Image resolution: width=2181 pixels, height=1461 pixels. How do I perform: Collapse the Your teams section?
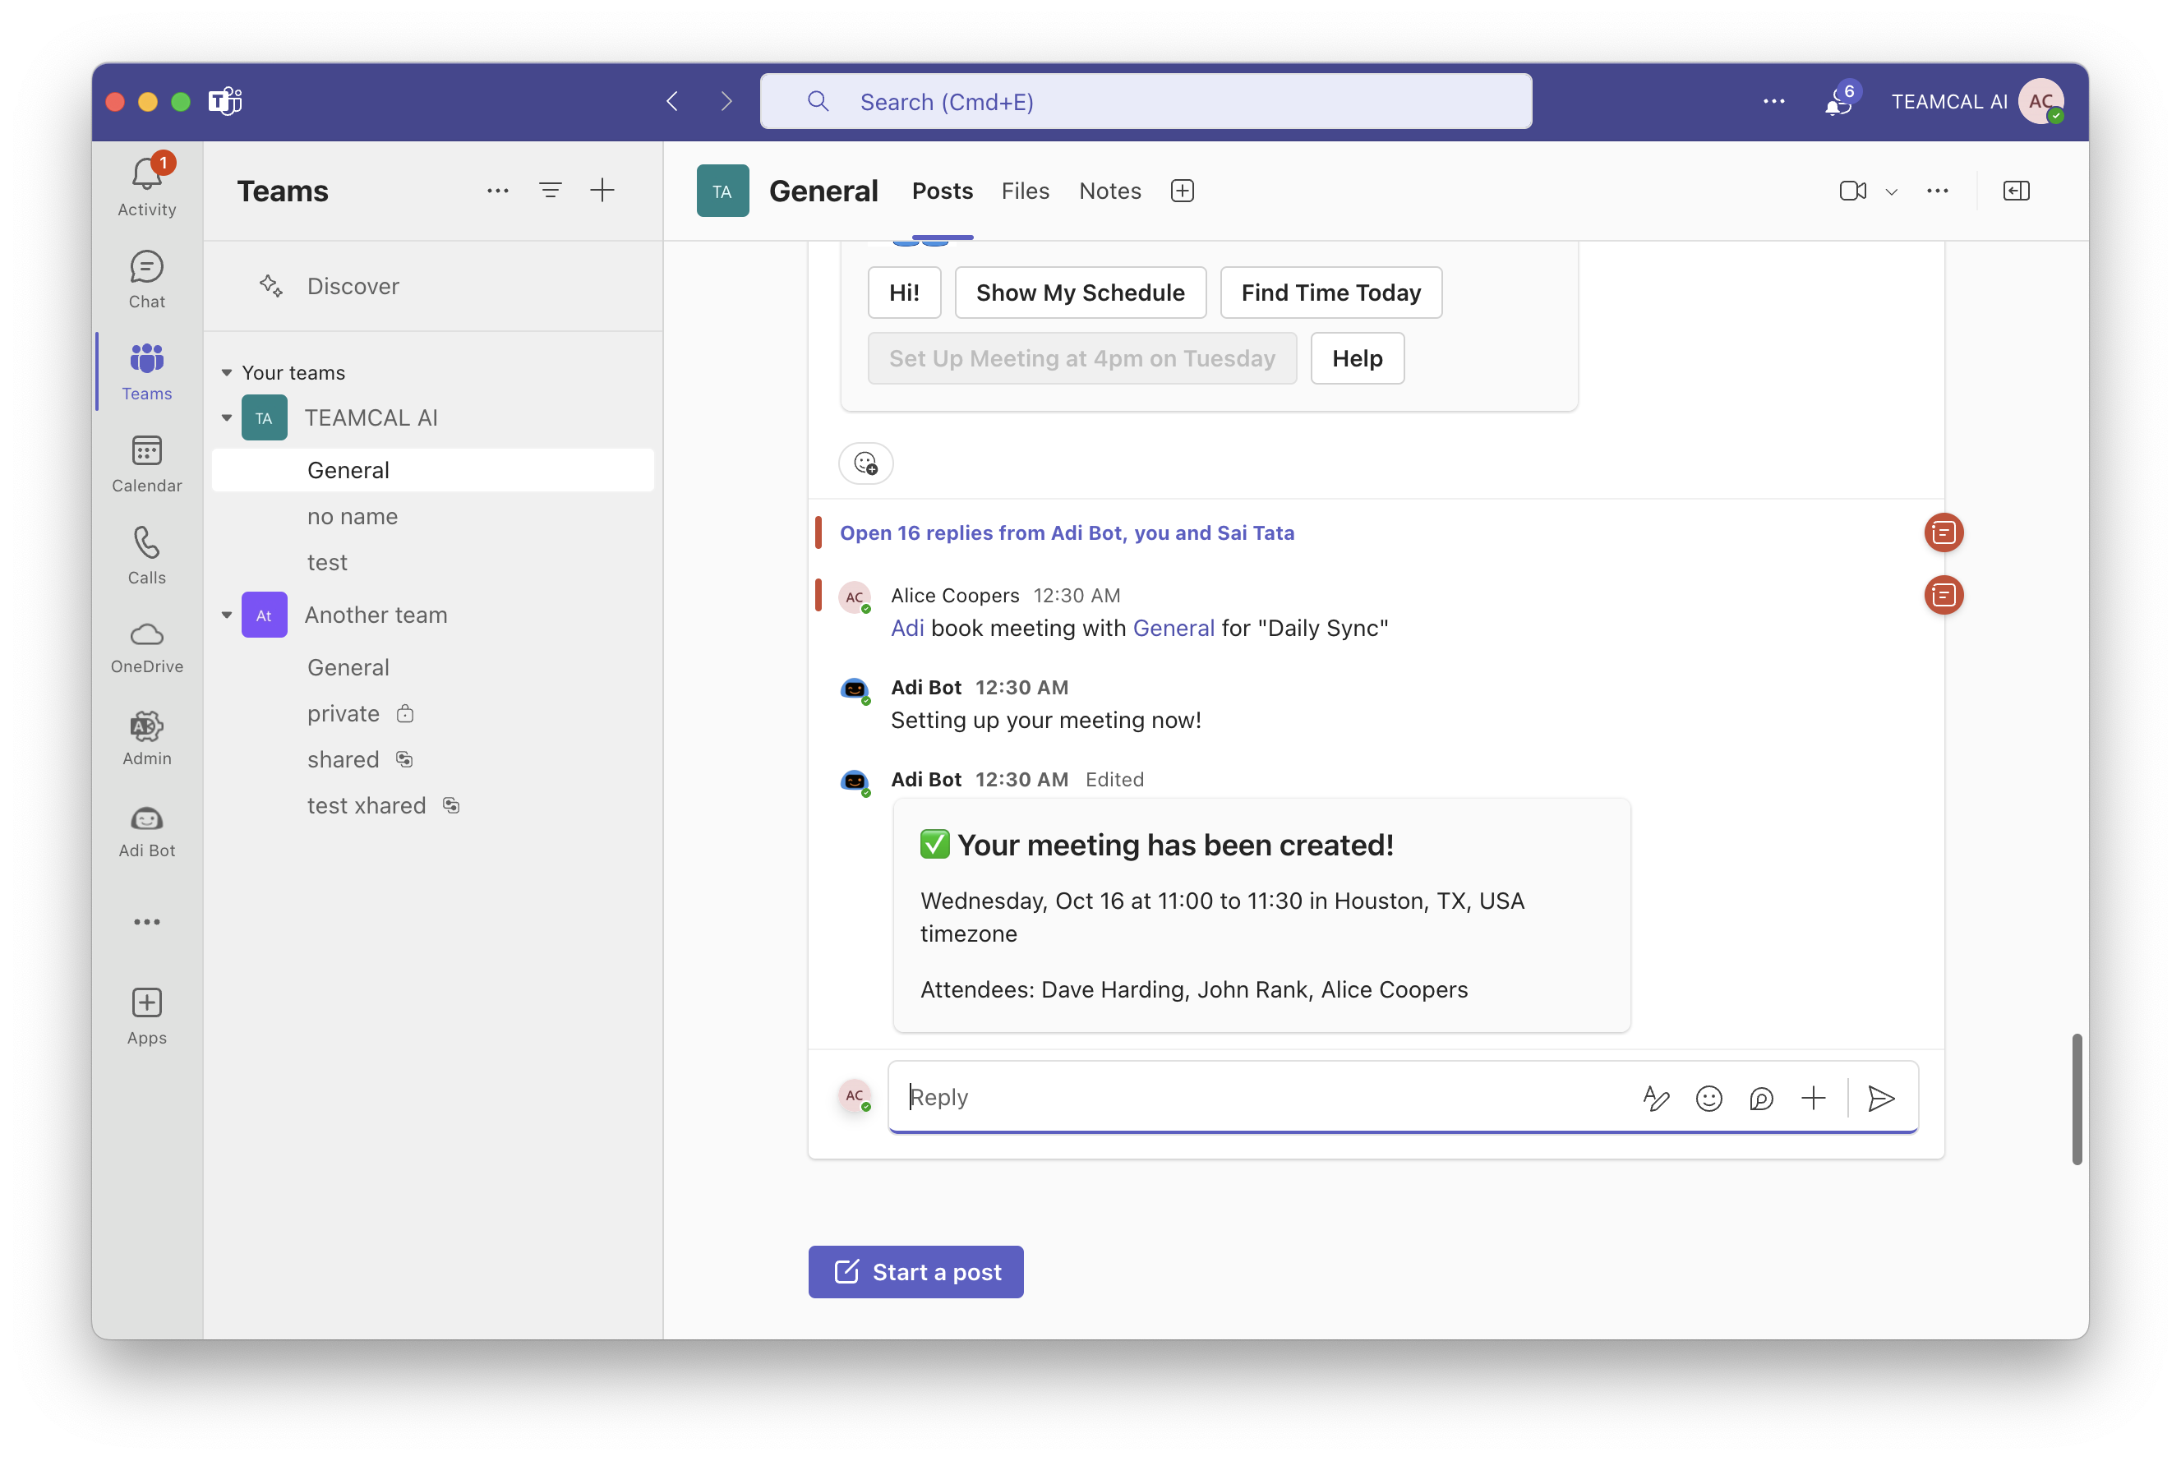point(226,373)
